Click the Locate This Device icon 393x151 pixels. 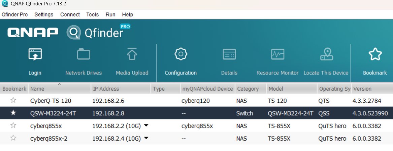click(x=326, y=54)
